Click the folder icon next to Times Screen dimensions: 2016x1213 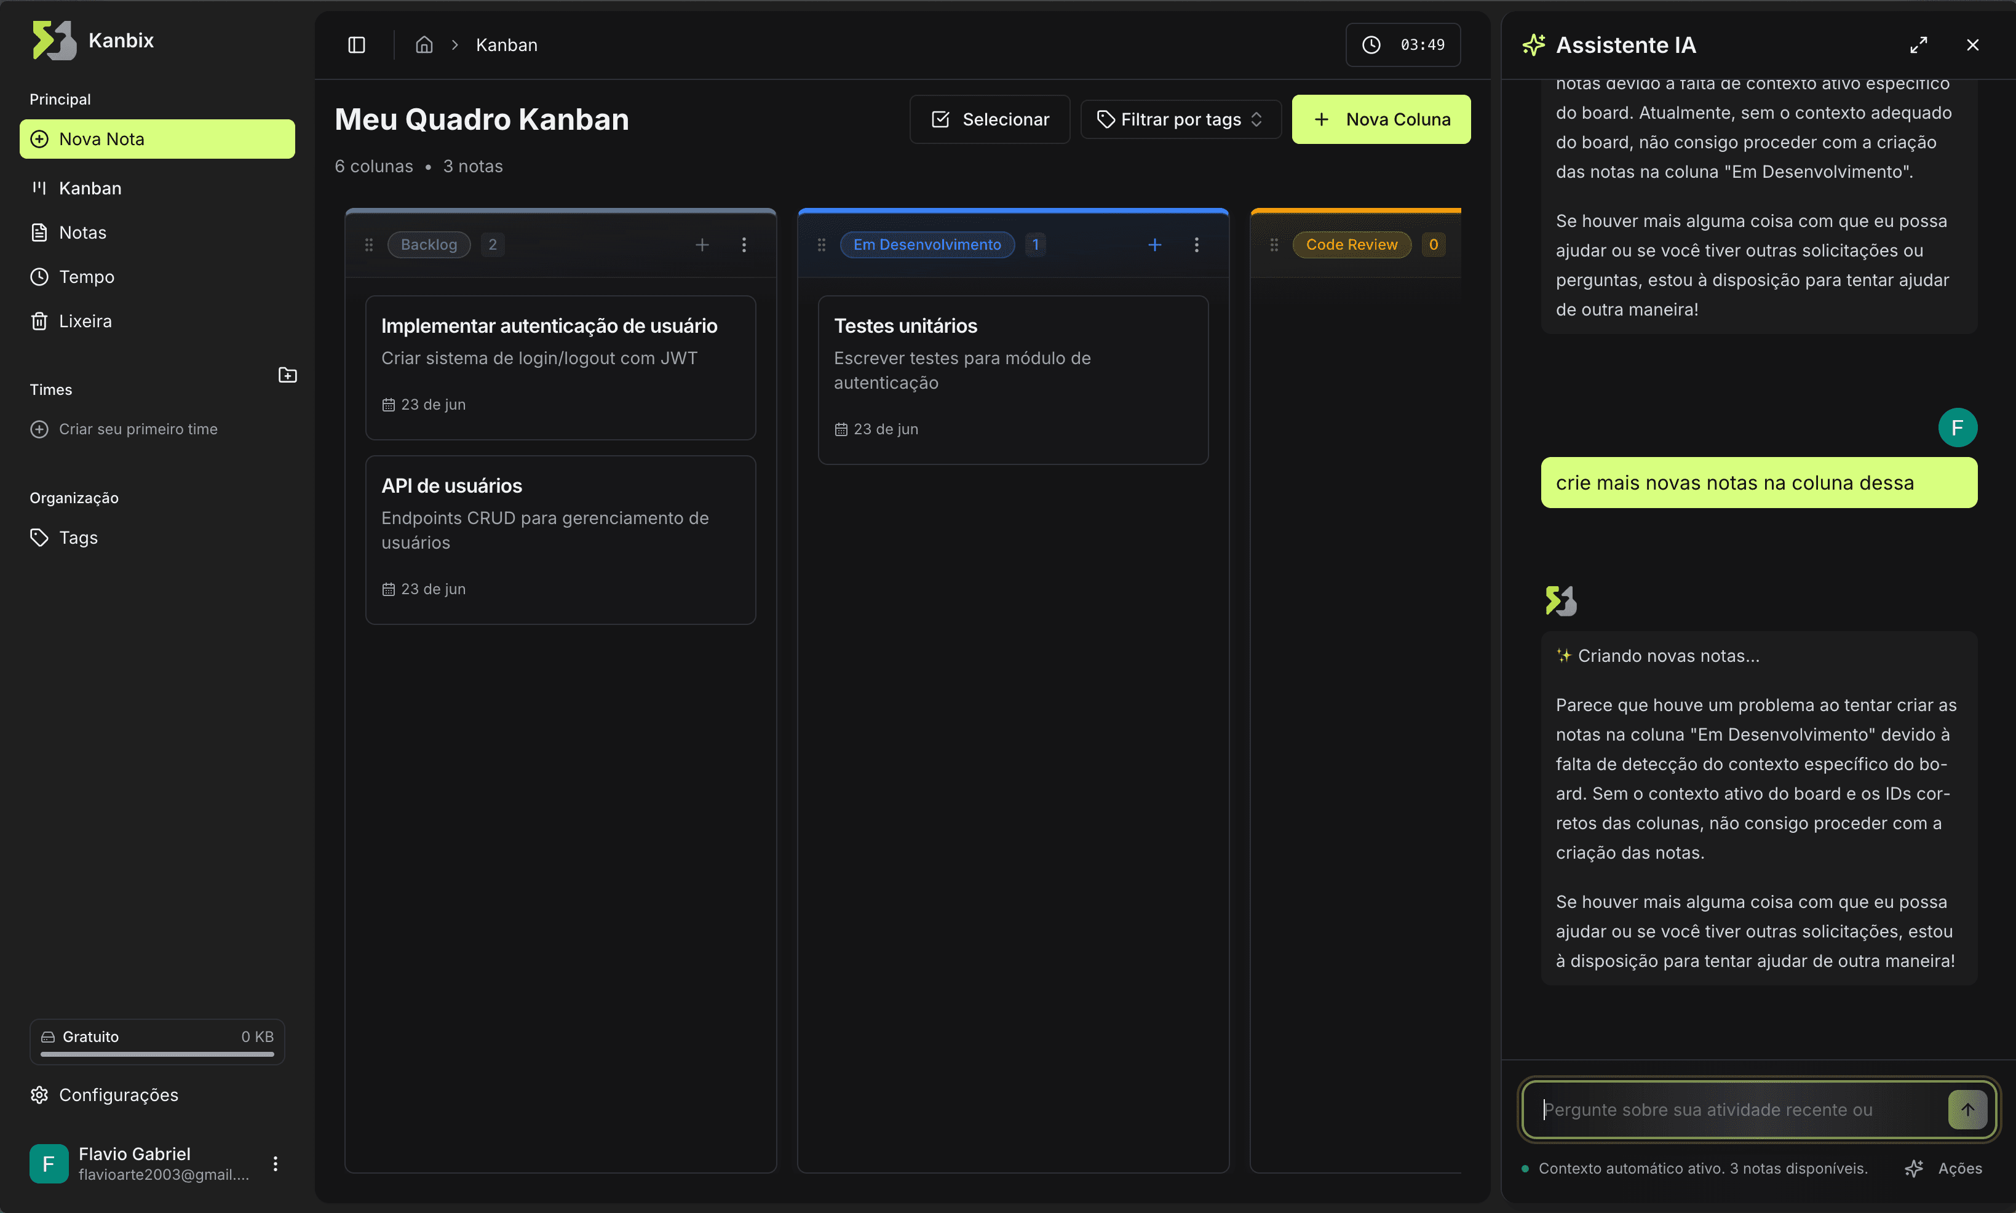288,375
